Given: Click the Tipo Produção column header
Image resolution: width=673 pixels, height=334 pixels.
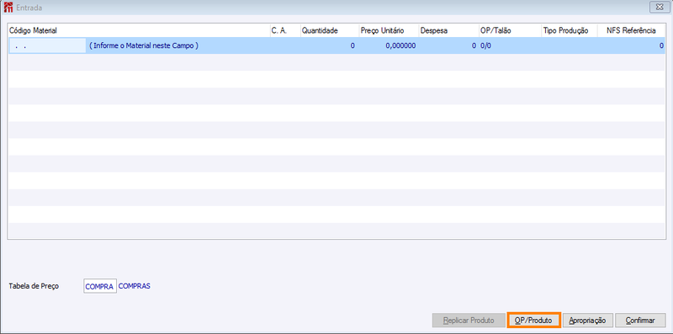Looking at the screenshot, I should [x=570, y=30].
